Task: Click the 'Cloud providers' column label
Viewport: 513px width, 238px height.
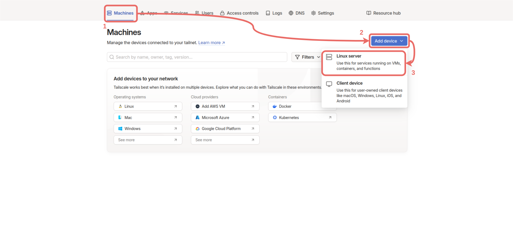Action: 204,97
